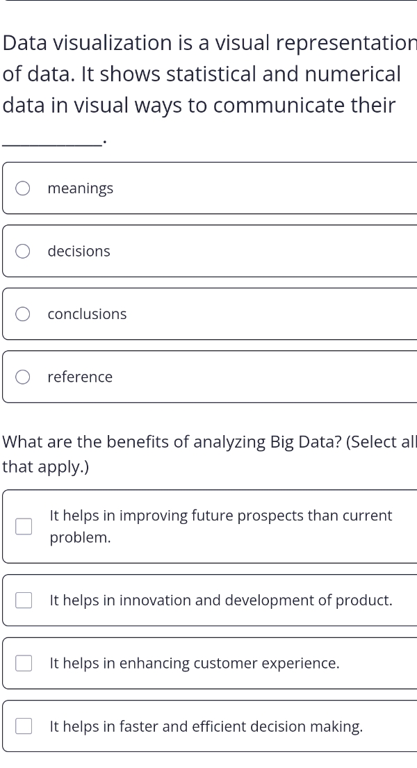Pick the "conclusions" radio button
The image size is (417, 768).
pyautogui.click(x=23, y=314)
